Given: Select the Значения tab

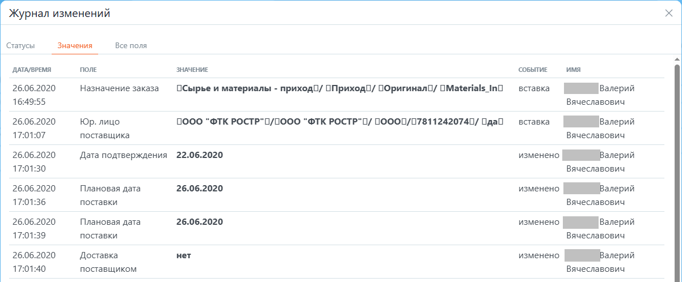Looking at the screenshot, I should coord(75,45).
